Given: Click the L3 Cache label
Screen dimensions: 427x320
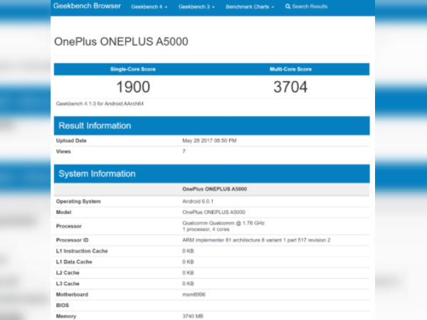Looking at the screenshot, I should pyautogui.click(x=68, y=284).
